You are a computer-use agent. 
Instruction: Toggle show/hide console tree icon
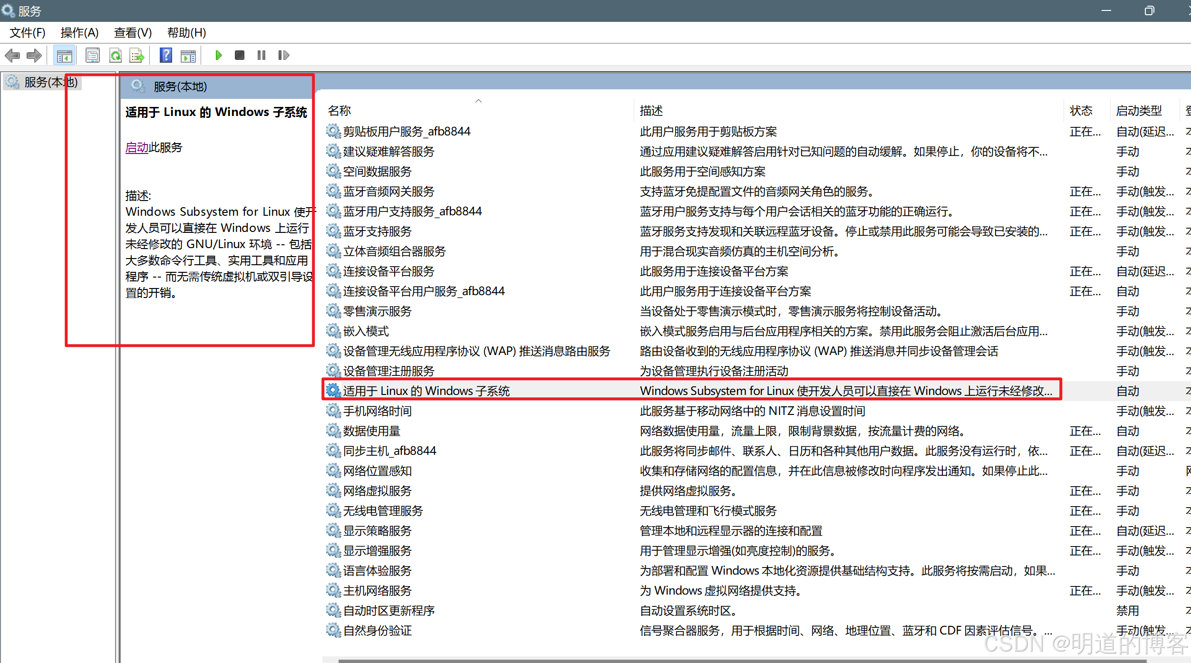(x=64, y=56)
